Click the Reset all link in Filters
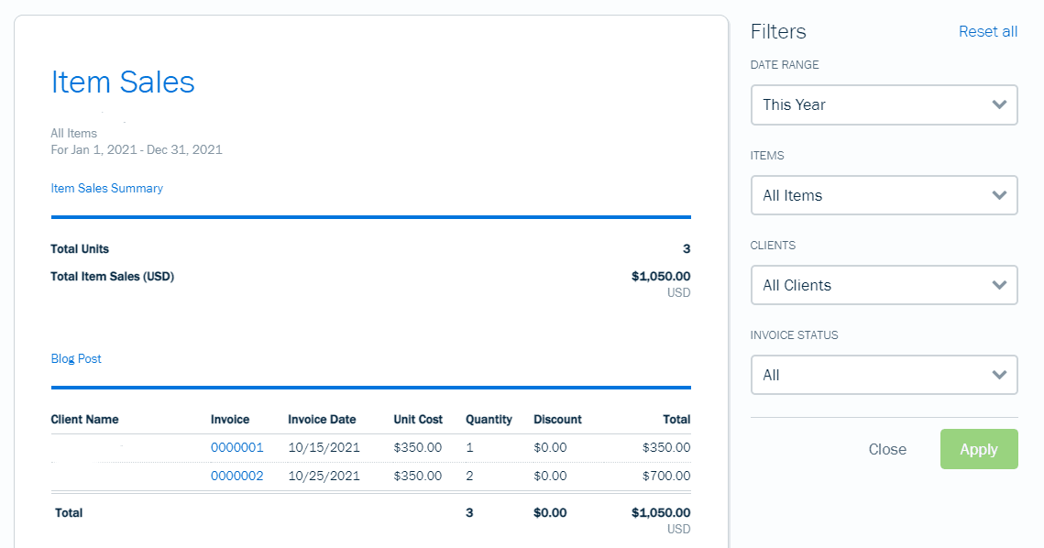Image resolution: width=1044 pixels, height=548 pixels. pos(987,31)
